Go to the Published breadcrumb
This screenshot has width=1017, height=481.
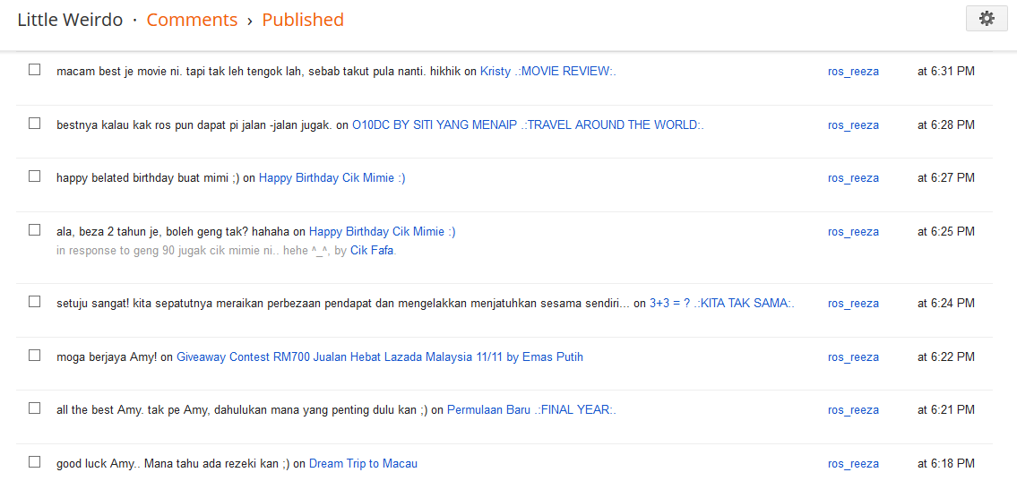coord(303,20)
